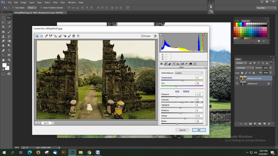278x156 pixels.
Task: Click Cancel in Camera Raw dialog
Action: (182, 130)
